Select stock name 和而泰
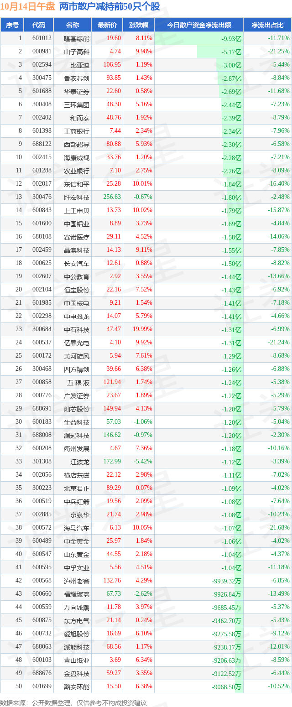The width and height of the screenshot is (292, 707). click(80, 118)
